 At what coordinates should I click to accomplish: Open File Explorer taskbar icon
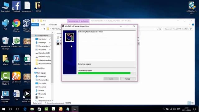coord(32,109)
